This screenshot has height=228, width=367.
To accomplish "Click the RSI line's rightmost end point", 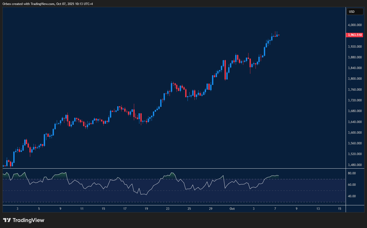I will point(278,176).
